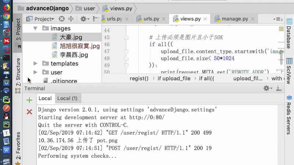Image resolution: width=294 pixels, height=165 pixels.
Task: Add a new terminal session with plus
Action: pyautogui.click(x=29, y=100)
